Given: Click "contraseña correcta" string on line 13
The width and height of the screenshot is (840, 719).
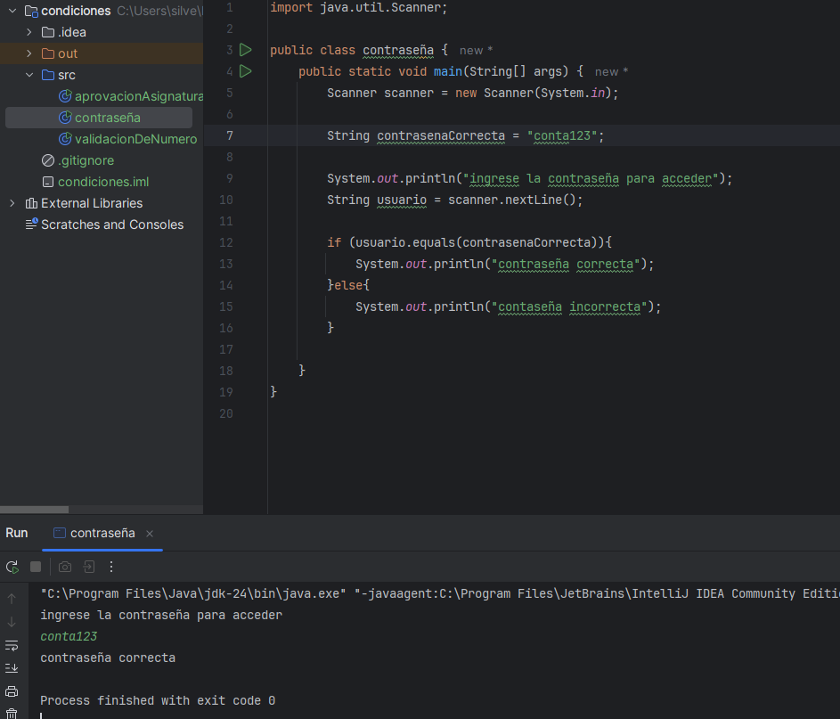Looking at the screenshot, I should tap(566, 264).
